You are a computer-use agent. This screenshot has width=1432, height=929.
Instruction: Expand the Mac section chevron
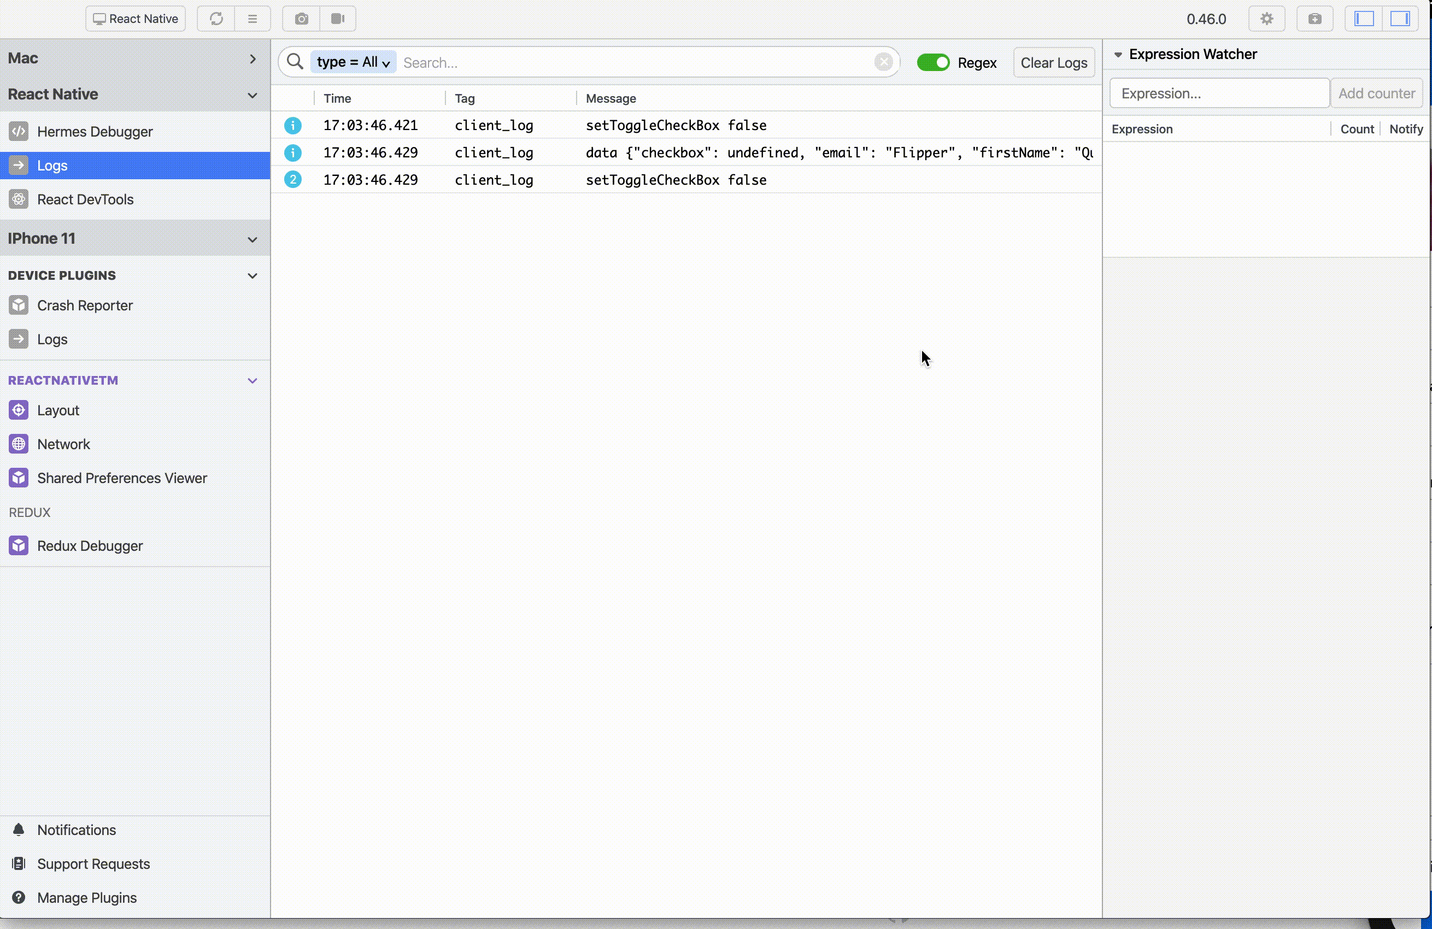point(253,58)
